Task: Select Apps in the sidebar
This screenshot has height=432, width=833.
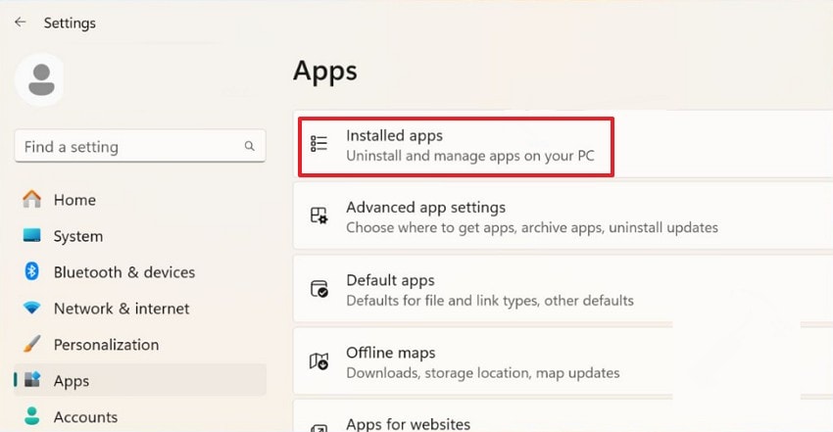Action: point(140,380)
